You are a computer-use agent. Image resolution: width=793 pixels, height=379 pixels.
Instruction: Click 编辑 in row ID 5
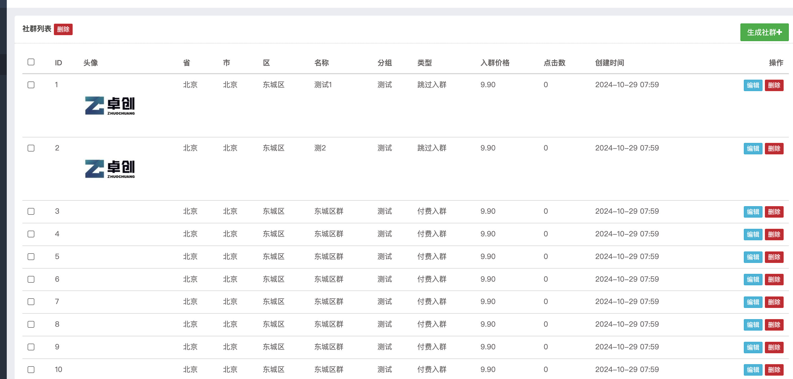tap(753, 257)
